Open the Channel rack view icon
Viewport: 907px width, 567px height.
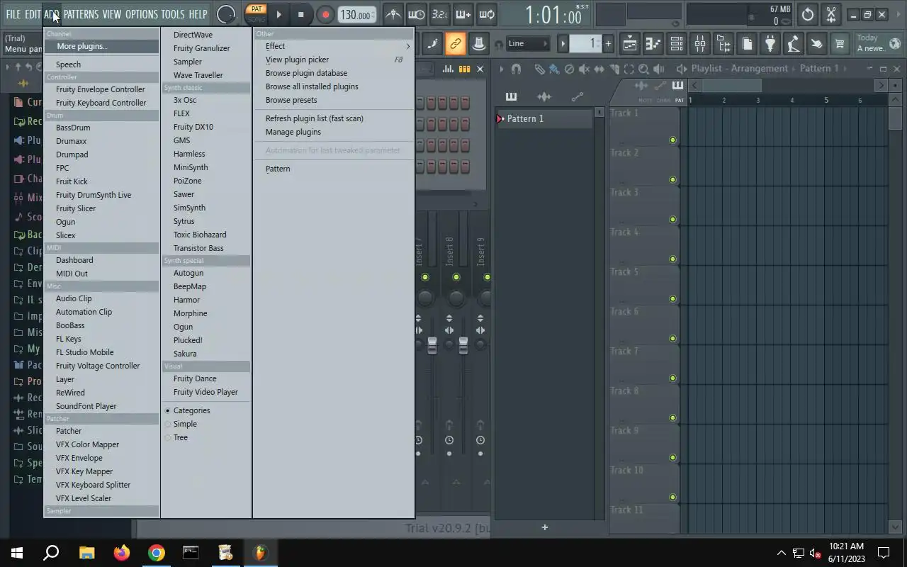tap(677, 44)
